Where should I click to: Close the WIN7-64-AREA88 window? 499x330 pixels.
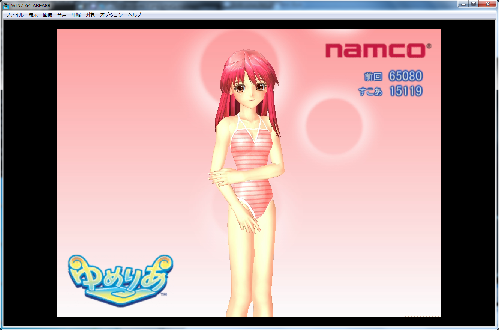(x=487, y=4)
